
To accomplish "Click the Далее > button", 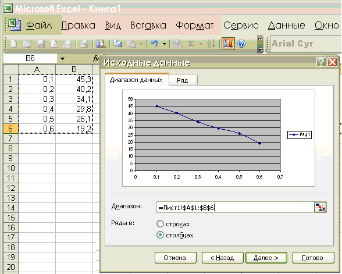I will coord(266,258).
